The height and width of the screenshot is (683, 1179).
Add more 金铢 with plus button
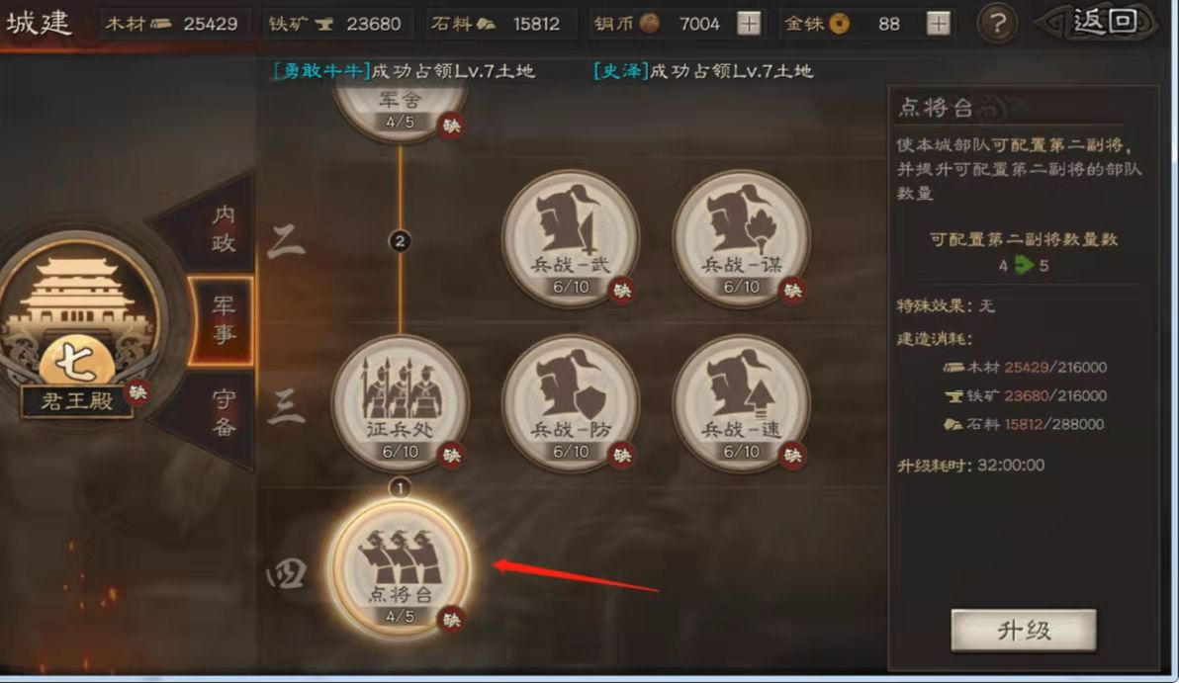[938, 24]
